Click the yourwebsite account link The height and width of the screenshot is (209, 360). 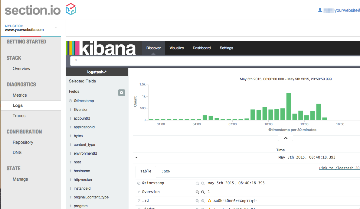(x=347, y=10)
